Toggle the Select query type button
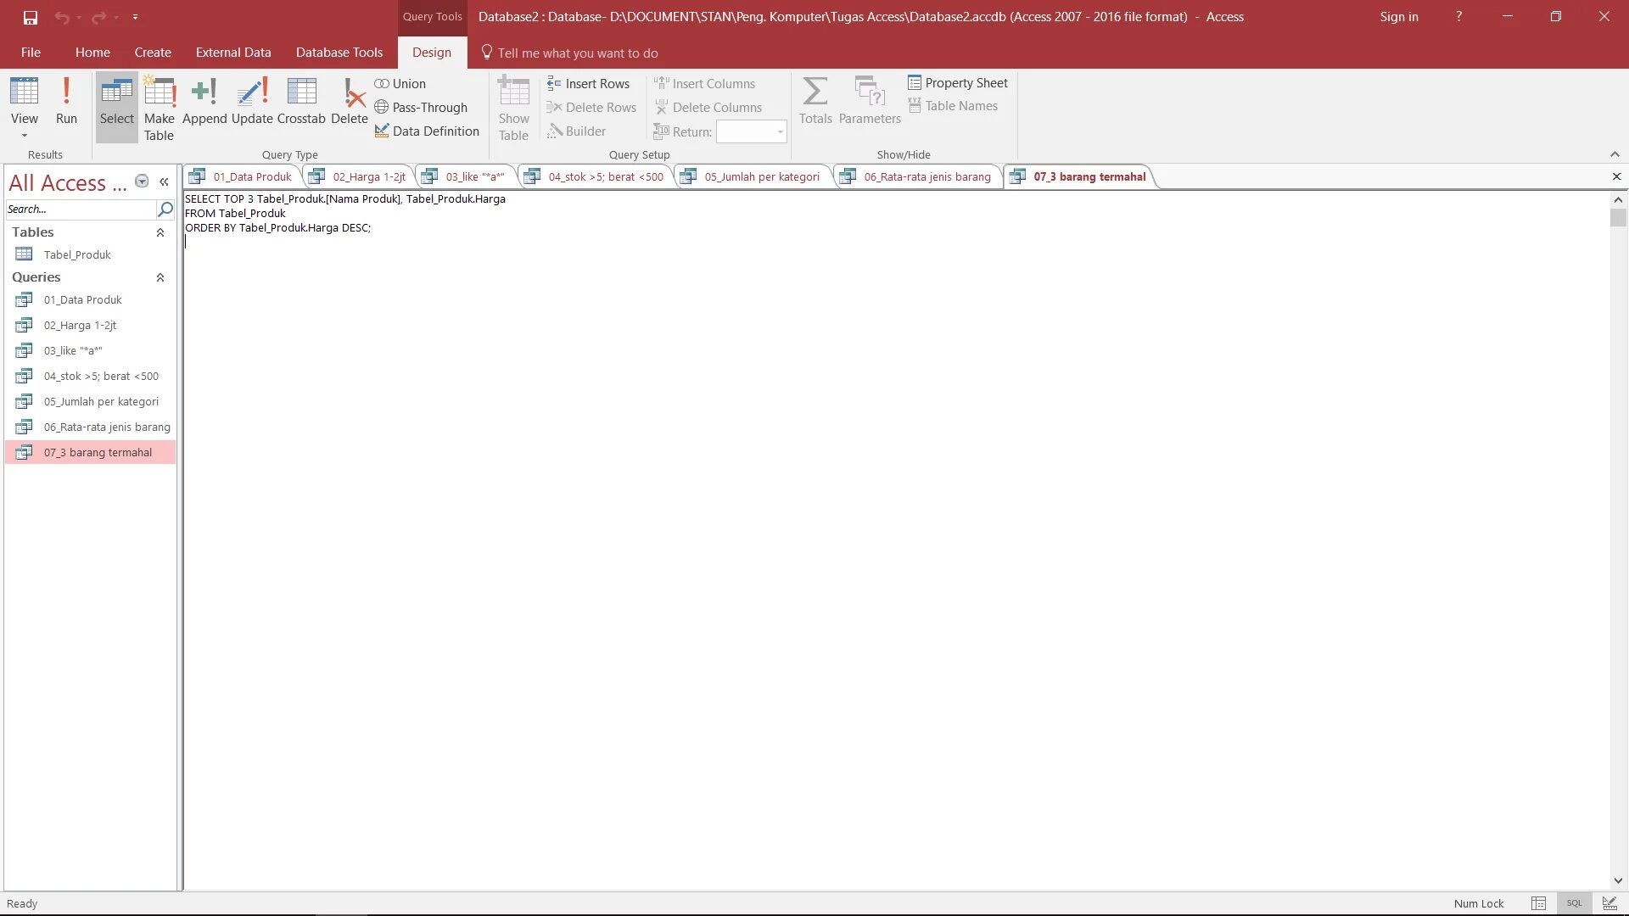This screenshot has height=916, width=1629. 116,100
